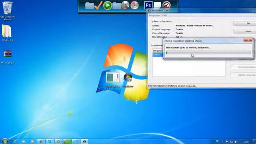Viewport: 256px width, 144px height.
Task: Click the volume speaker tray icon
Action: coord(236,142)
